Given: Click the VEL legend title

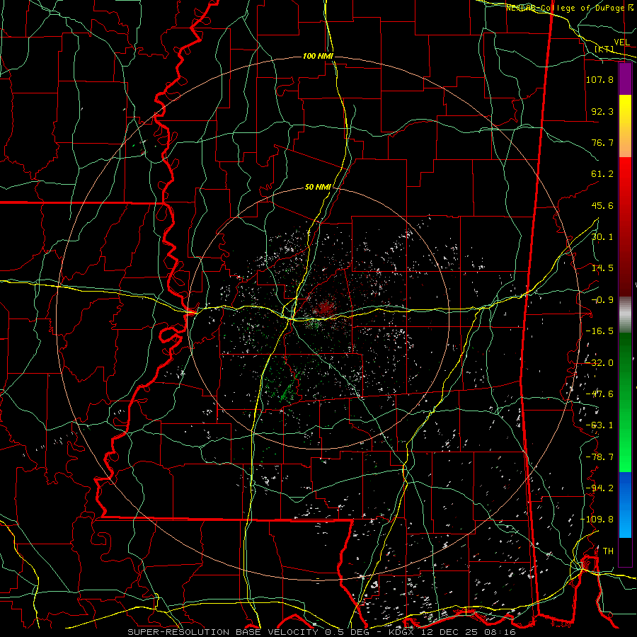Looking at the screenshot, I should [x=622, y=42].
